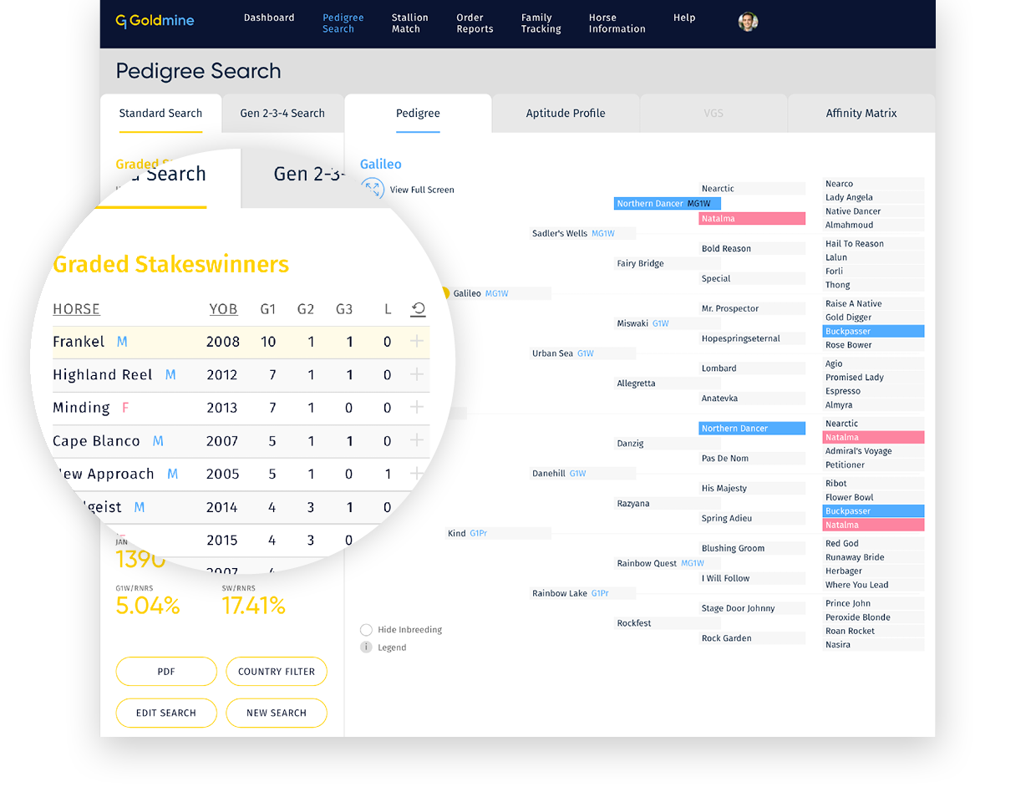Open the Aptitude Profile tab

pos(566,114)
